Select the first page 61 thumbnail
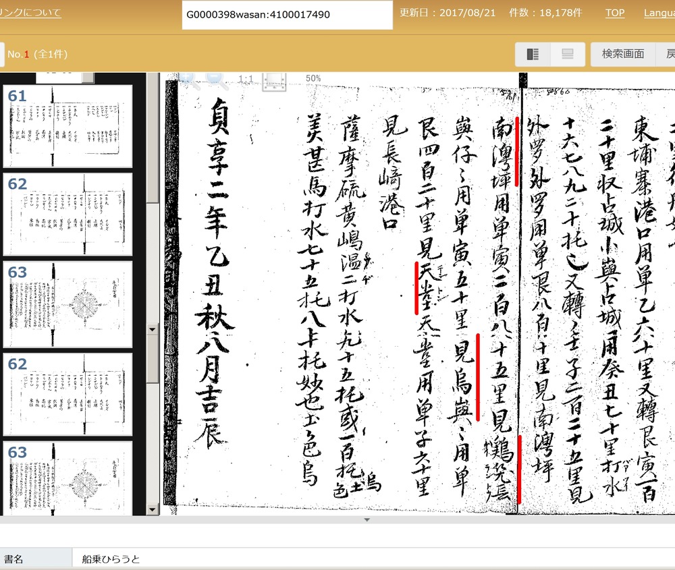The image size is (675, 570). tap(67, 125)
